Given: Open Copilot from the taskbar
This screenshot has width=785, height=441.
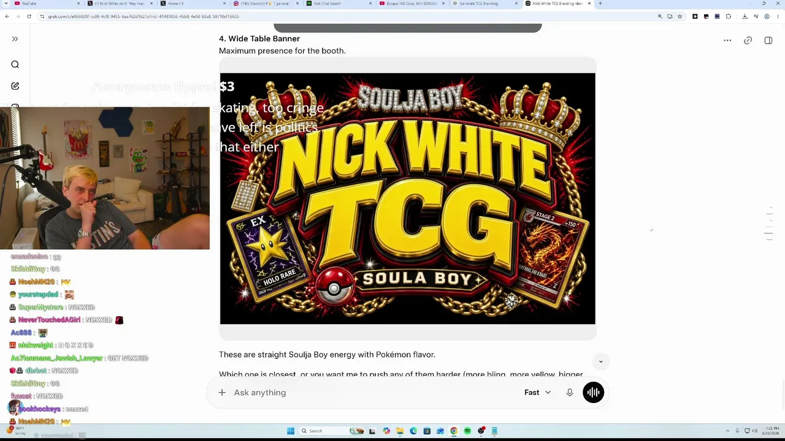Looking at the screenshot, I should [x=386, y=431].
